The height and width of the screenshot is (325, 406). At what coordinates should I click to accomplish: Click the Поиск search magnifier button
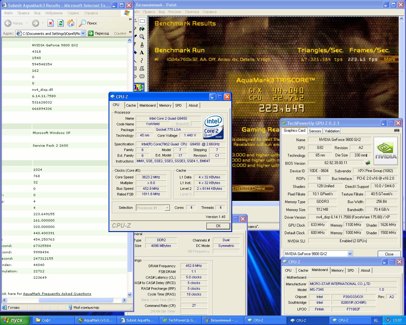(88, 23)
